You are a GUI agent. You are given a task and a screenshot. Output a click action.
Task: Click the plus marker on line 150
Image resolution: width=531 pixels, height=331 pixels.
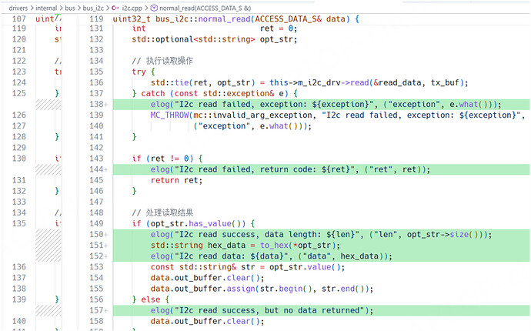[105, 235]
